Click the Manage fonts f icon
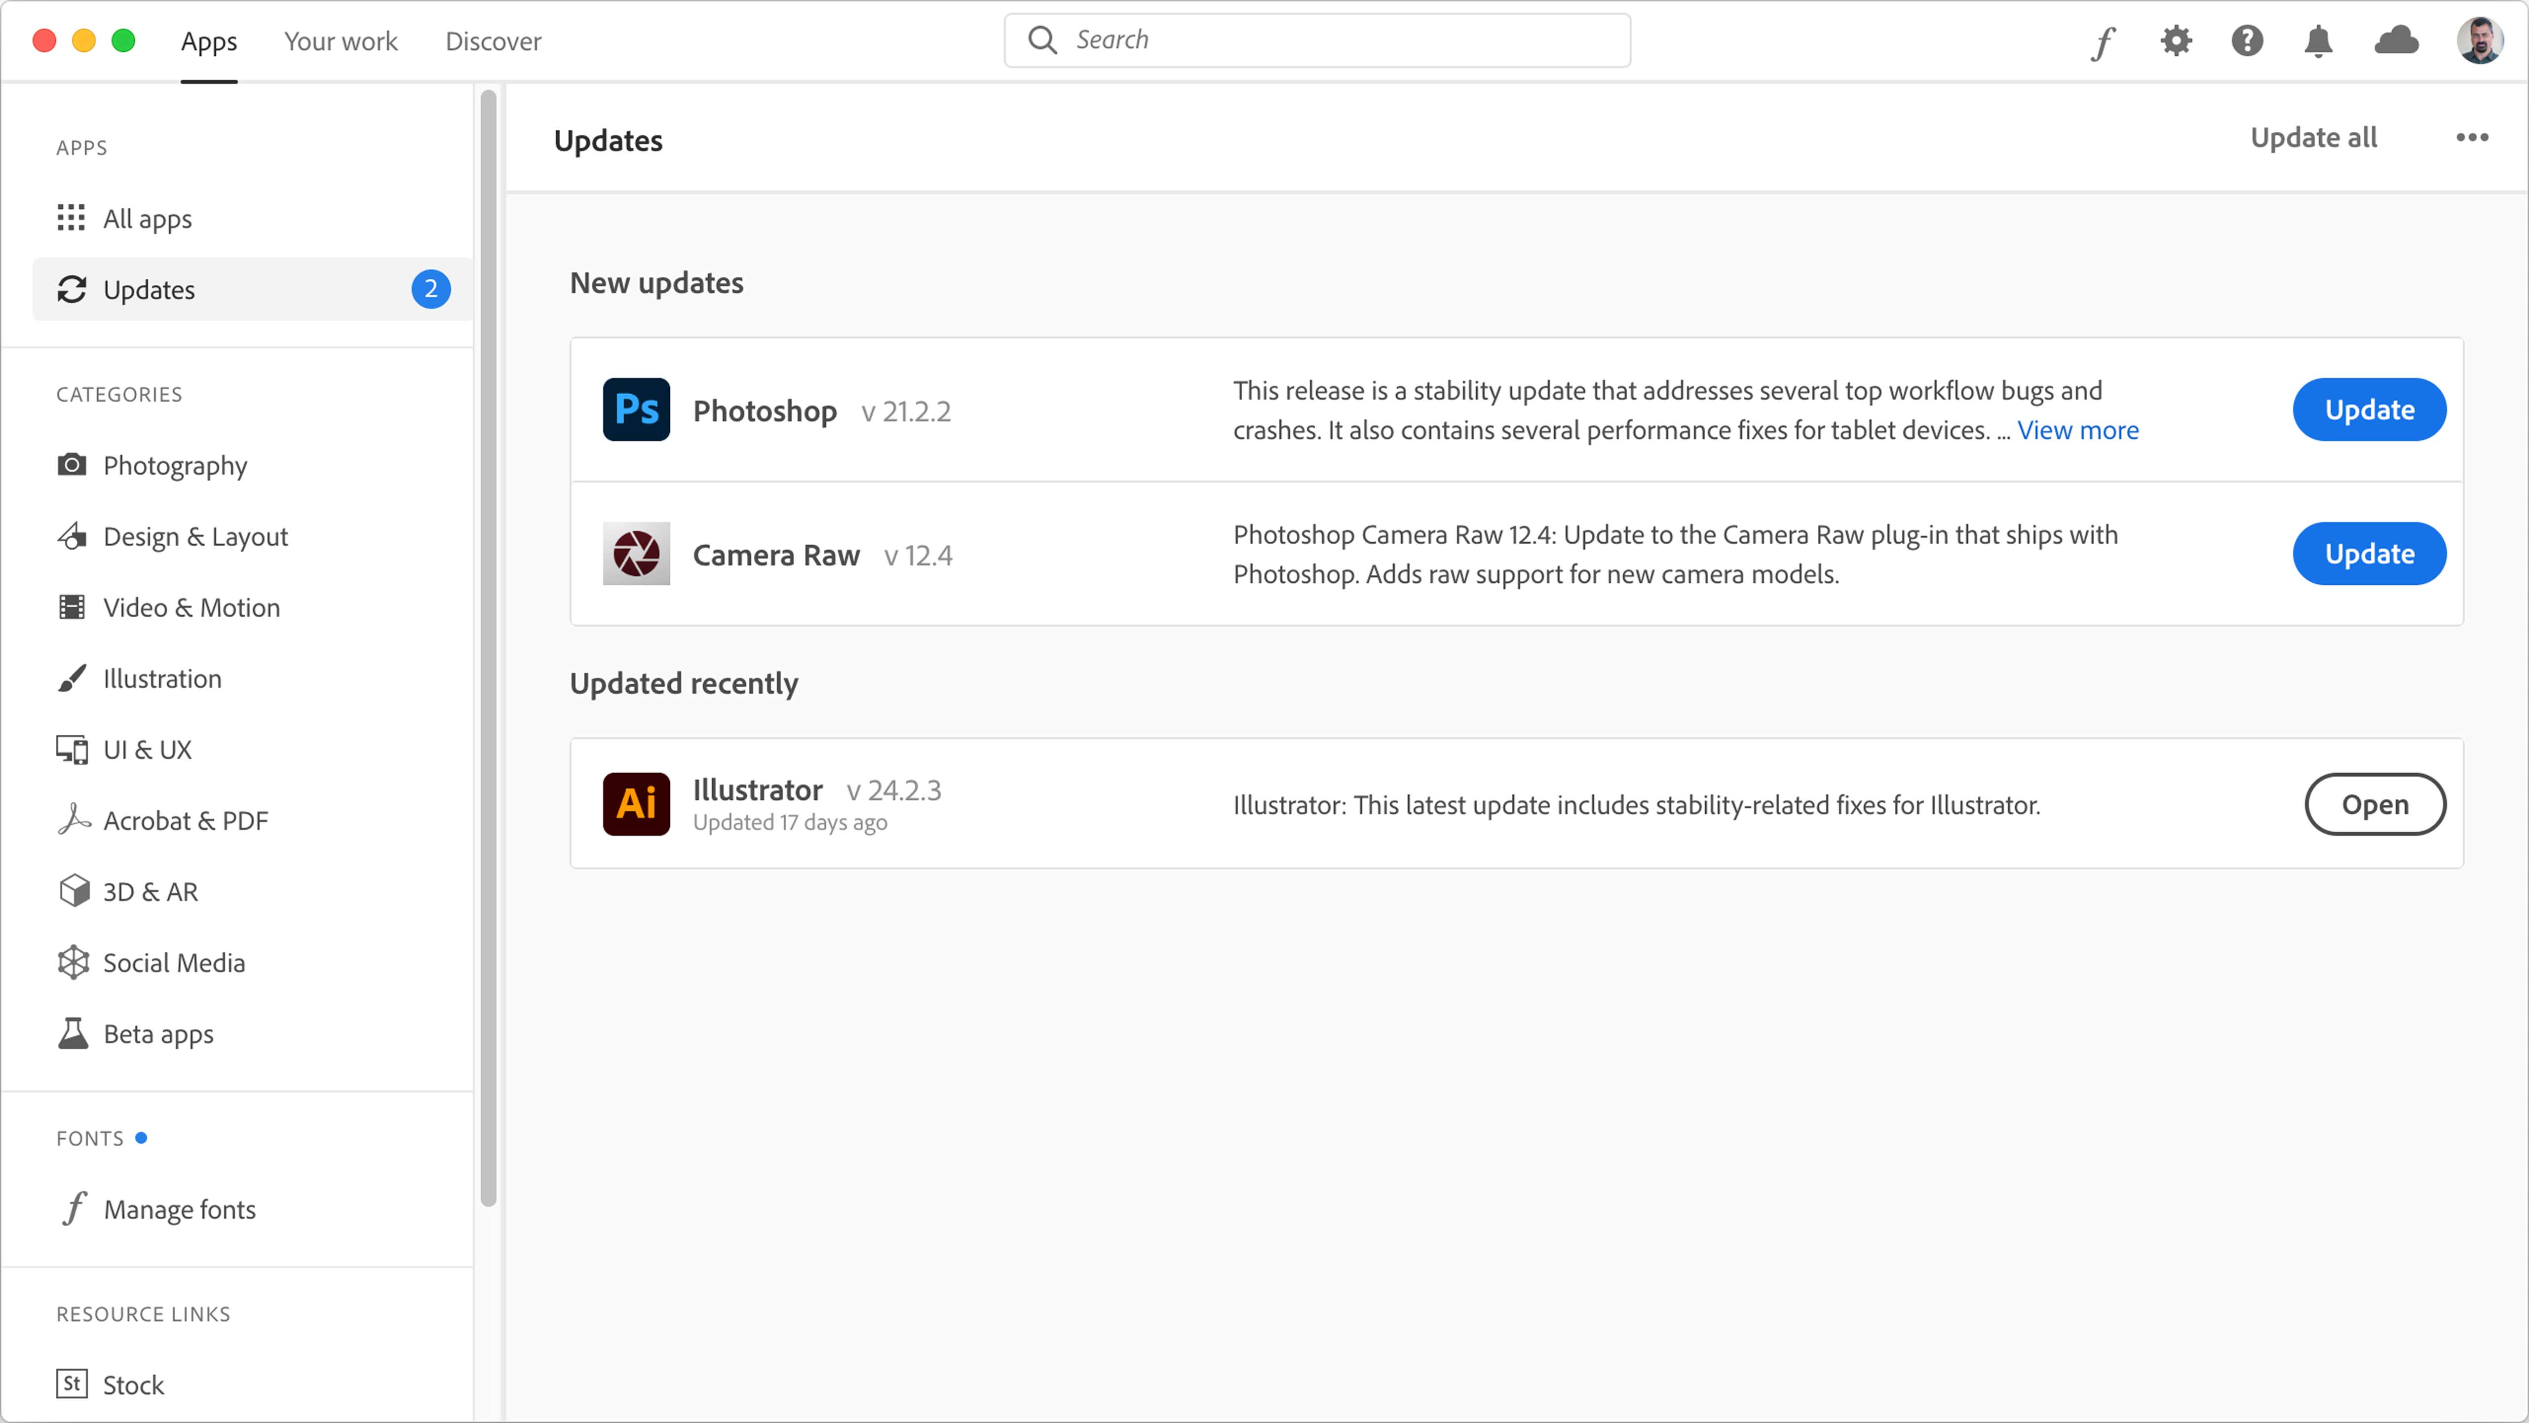 pyautogui.click(x=75, y=1208)
